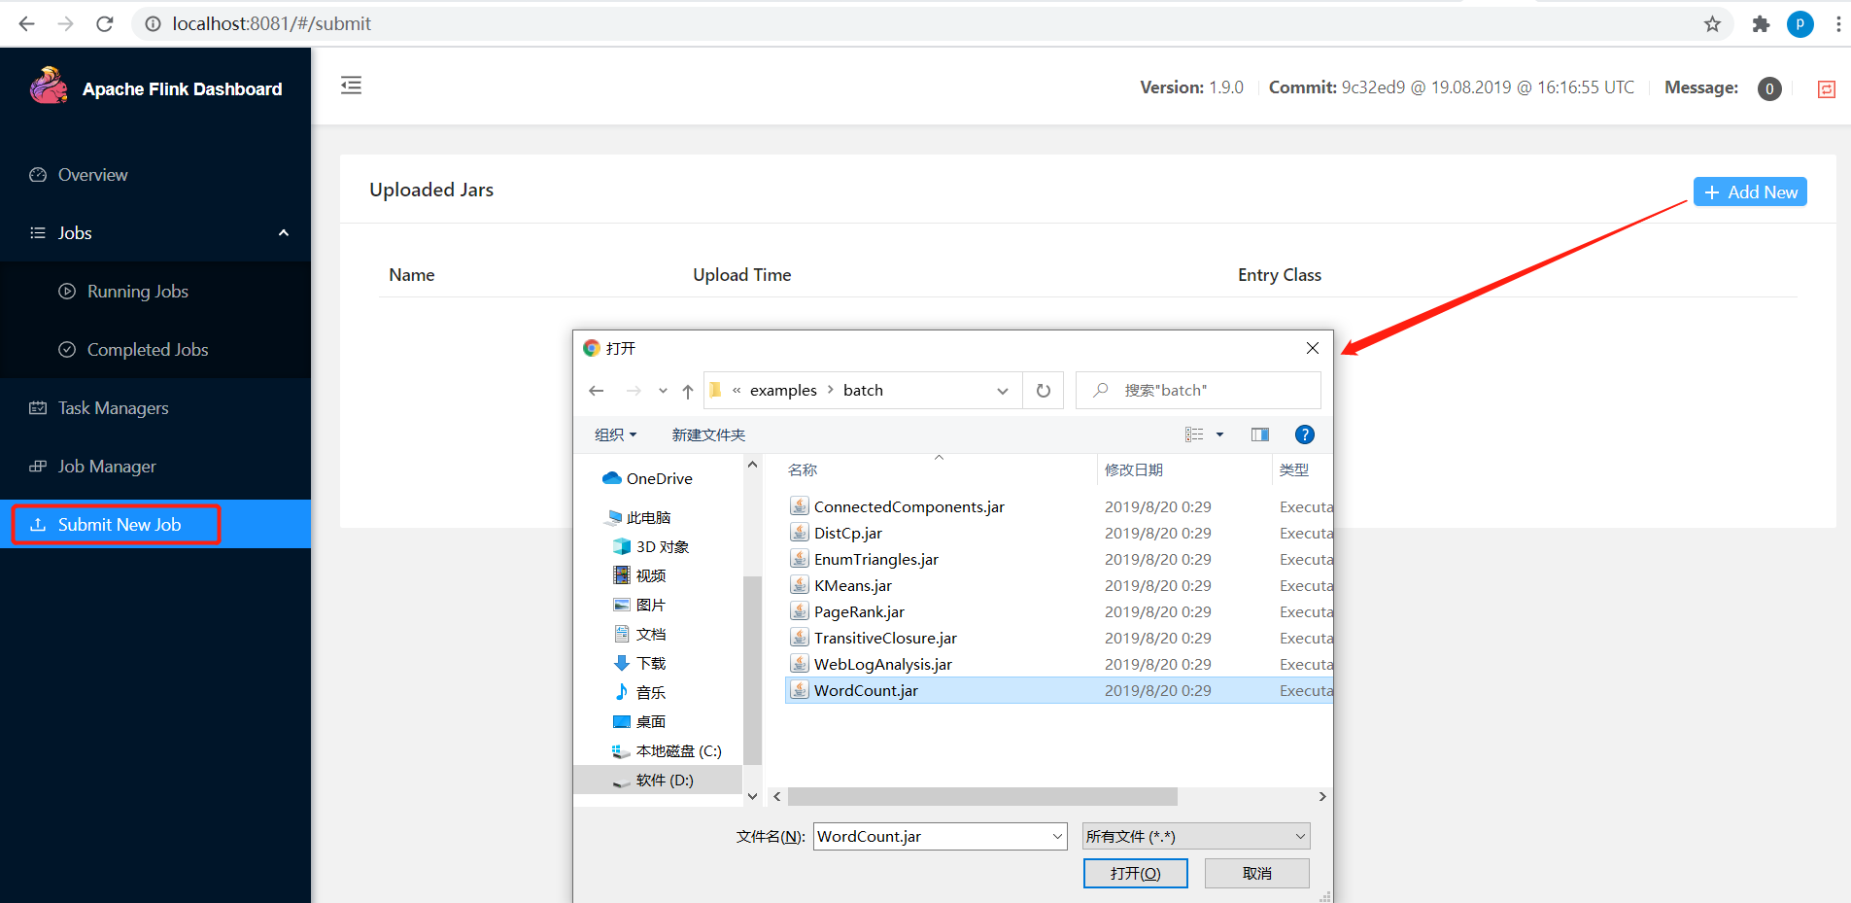1851x903 pixels.
Task: Collapse the Jobs section in the sidebar
Action: point(284,232)
